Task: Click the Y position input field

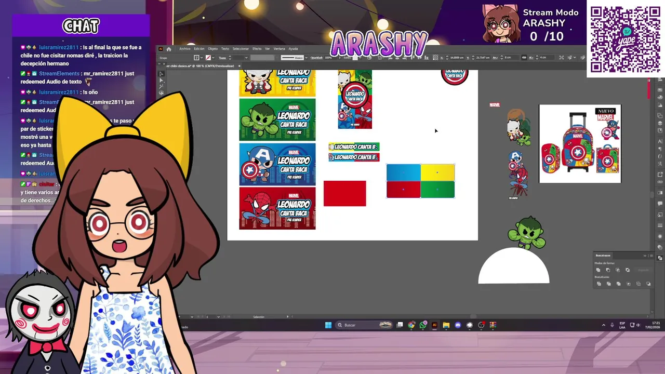Action: coord(483,58)
